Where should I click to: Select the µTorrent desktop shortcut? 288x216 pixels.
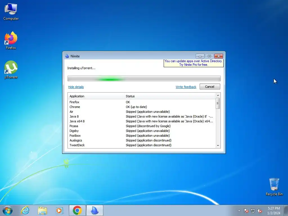point(11,70)
